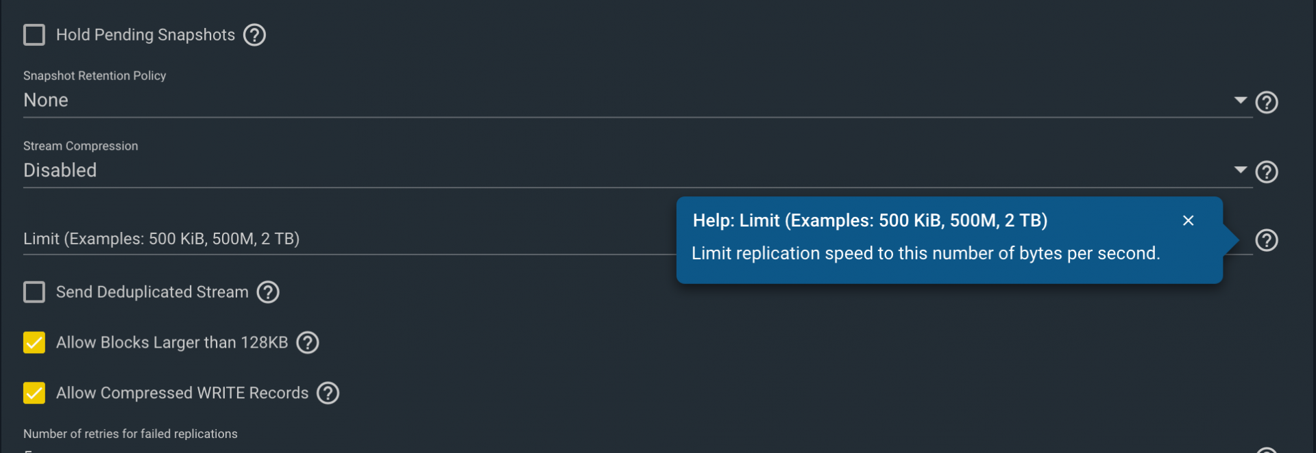Disable the Allow Compressed WRITE Records checkbox

click(x=34, y=393)
